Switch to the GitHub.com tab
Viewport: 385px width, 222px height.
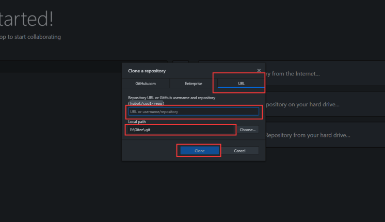pyautogui.click(x=146, y=83)
